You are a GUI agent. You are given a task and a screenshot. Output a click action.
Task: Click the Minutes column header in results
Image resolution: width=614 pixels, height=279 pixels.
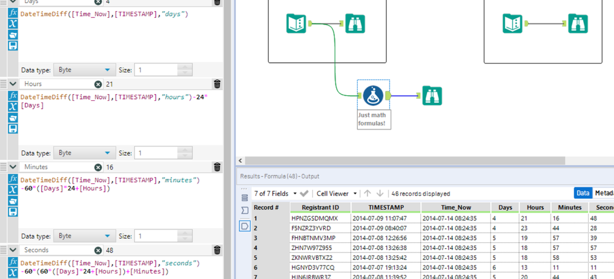[570, 207]
